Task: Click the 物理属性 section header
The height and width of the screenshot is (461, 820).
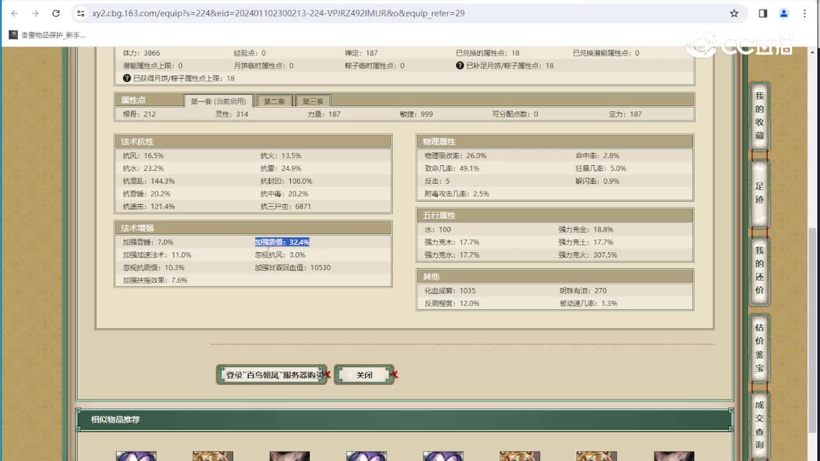Action: (555, 142)
